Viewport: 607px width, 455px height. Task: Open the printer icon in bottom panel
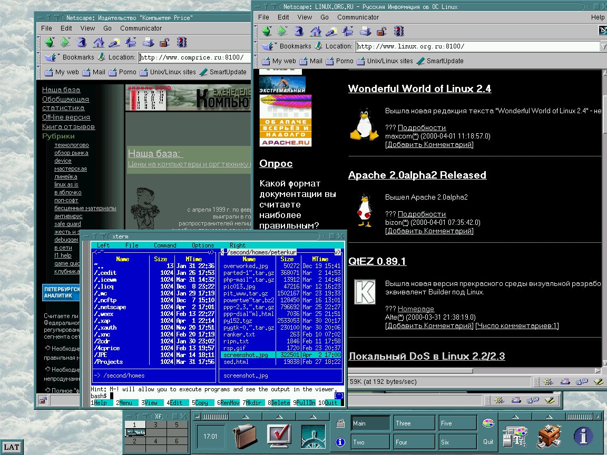coord(550,436)
